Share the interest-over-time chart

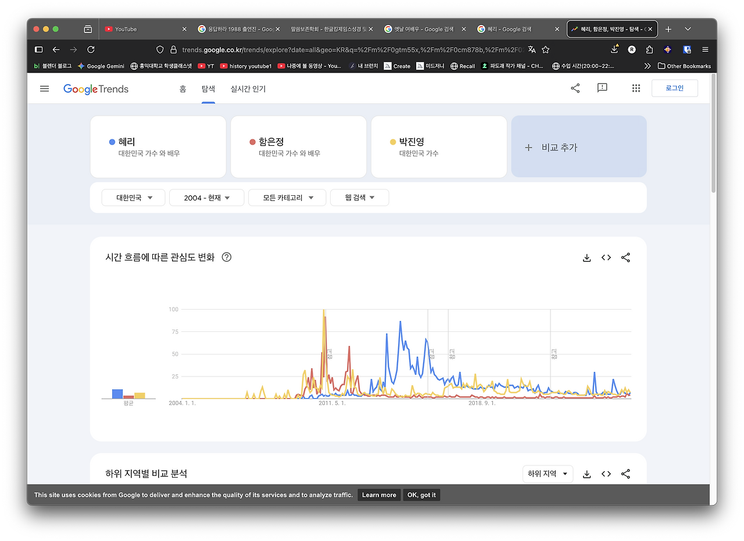[x=625, y=257]
